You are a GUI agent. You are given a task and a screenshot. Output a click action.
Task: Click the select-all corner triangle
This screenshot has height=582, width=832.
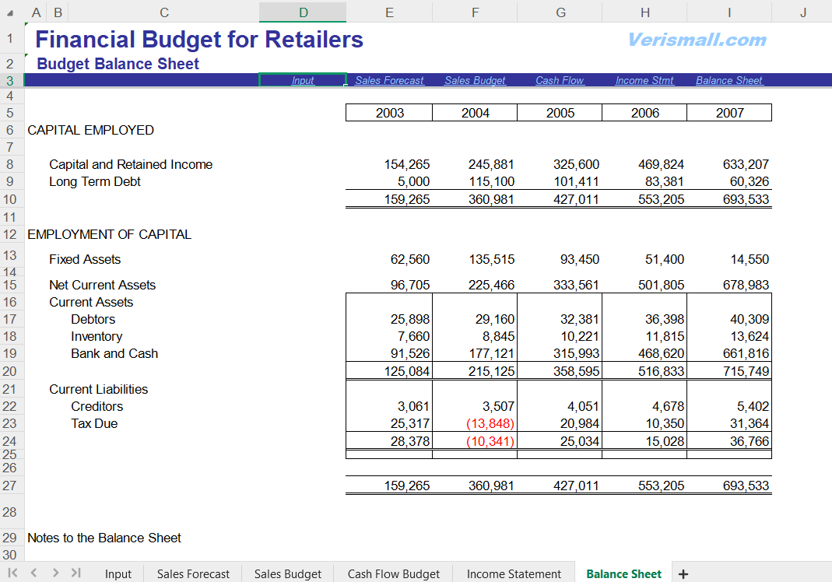pyautogui.click(x=10, y=12)
